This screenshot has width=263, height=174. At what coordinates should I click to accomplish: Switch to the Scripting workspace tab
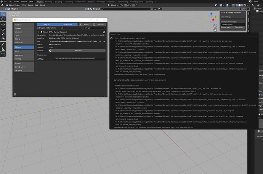pos(149,2)
